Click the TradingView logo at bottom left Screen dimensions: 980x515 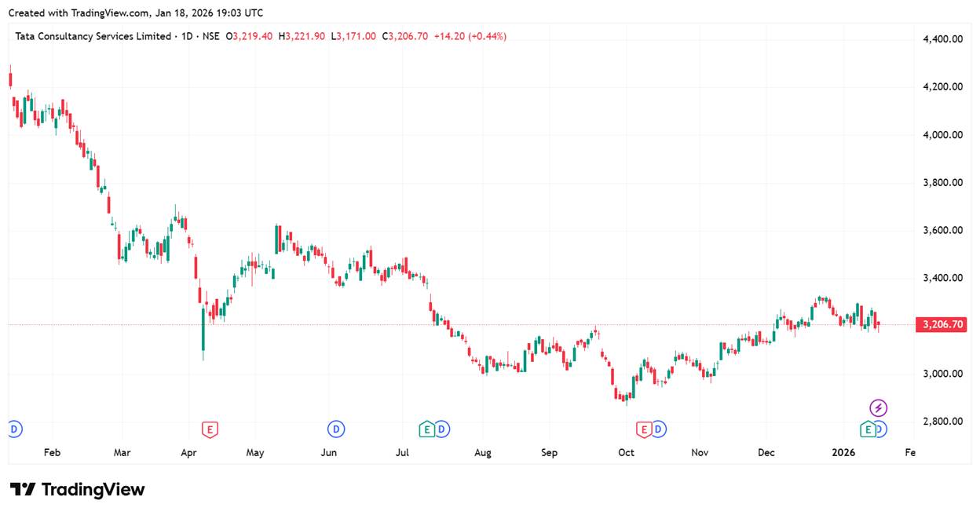[x=77, y=489]
